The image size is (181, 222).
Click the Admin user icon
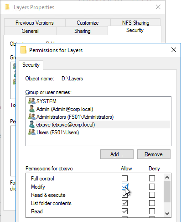point(32,109)
